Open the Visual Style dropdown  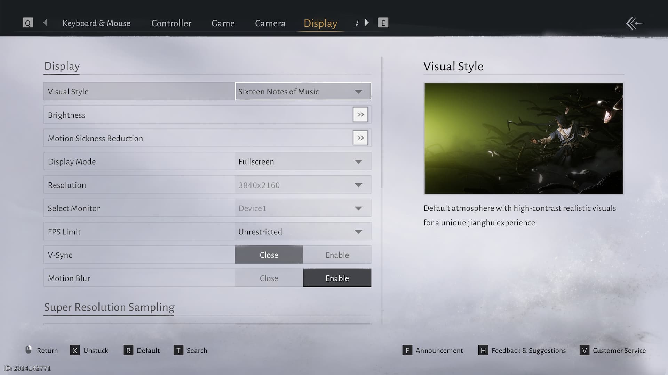click(x=303, y=91)
